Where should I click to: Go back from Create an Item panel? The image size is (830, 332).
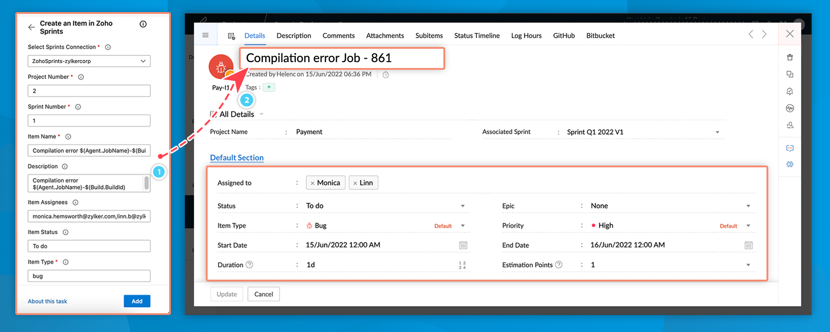point(31,27)
